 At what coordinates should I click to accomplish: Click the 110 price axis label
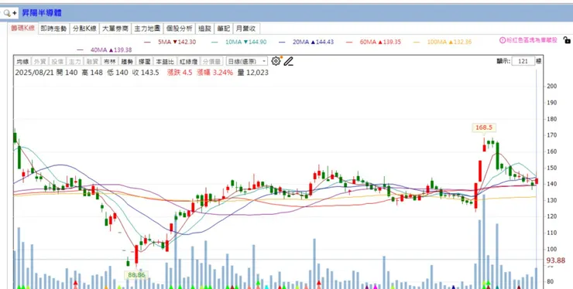coord(551,233)
